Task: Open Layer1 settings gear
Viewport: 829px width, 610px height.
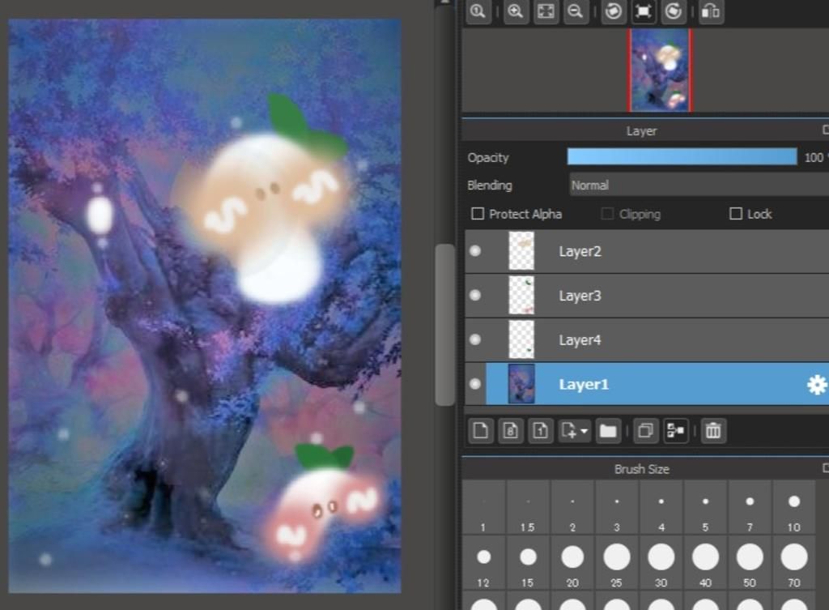Action: coord(816,385)
